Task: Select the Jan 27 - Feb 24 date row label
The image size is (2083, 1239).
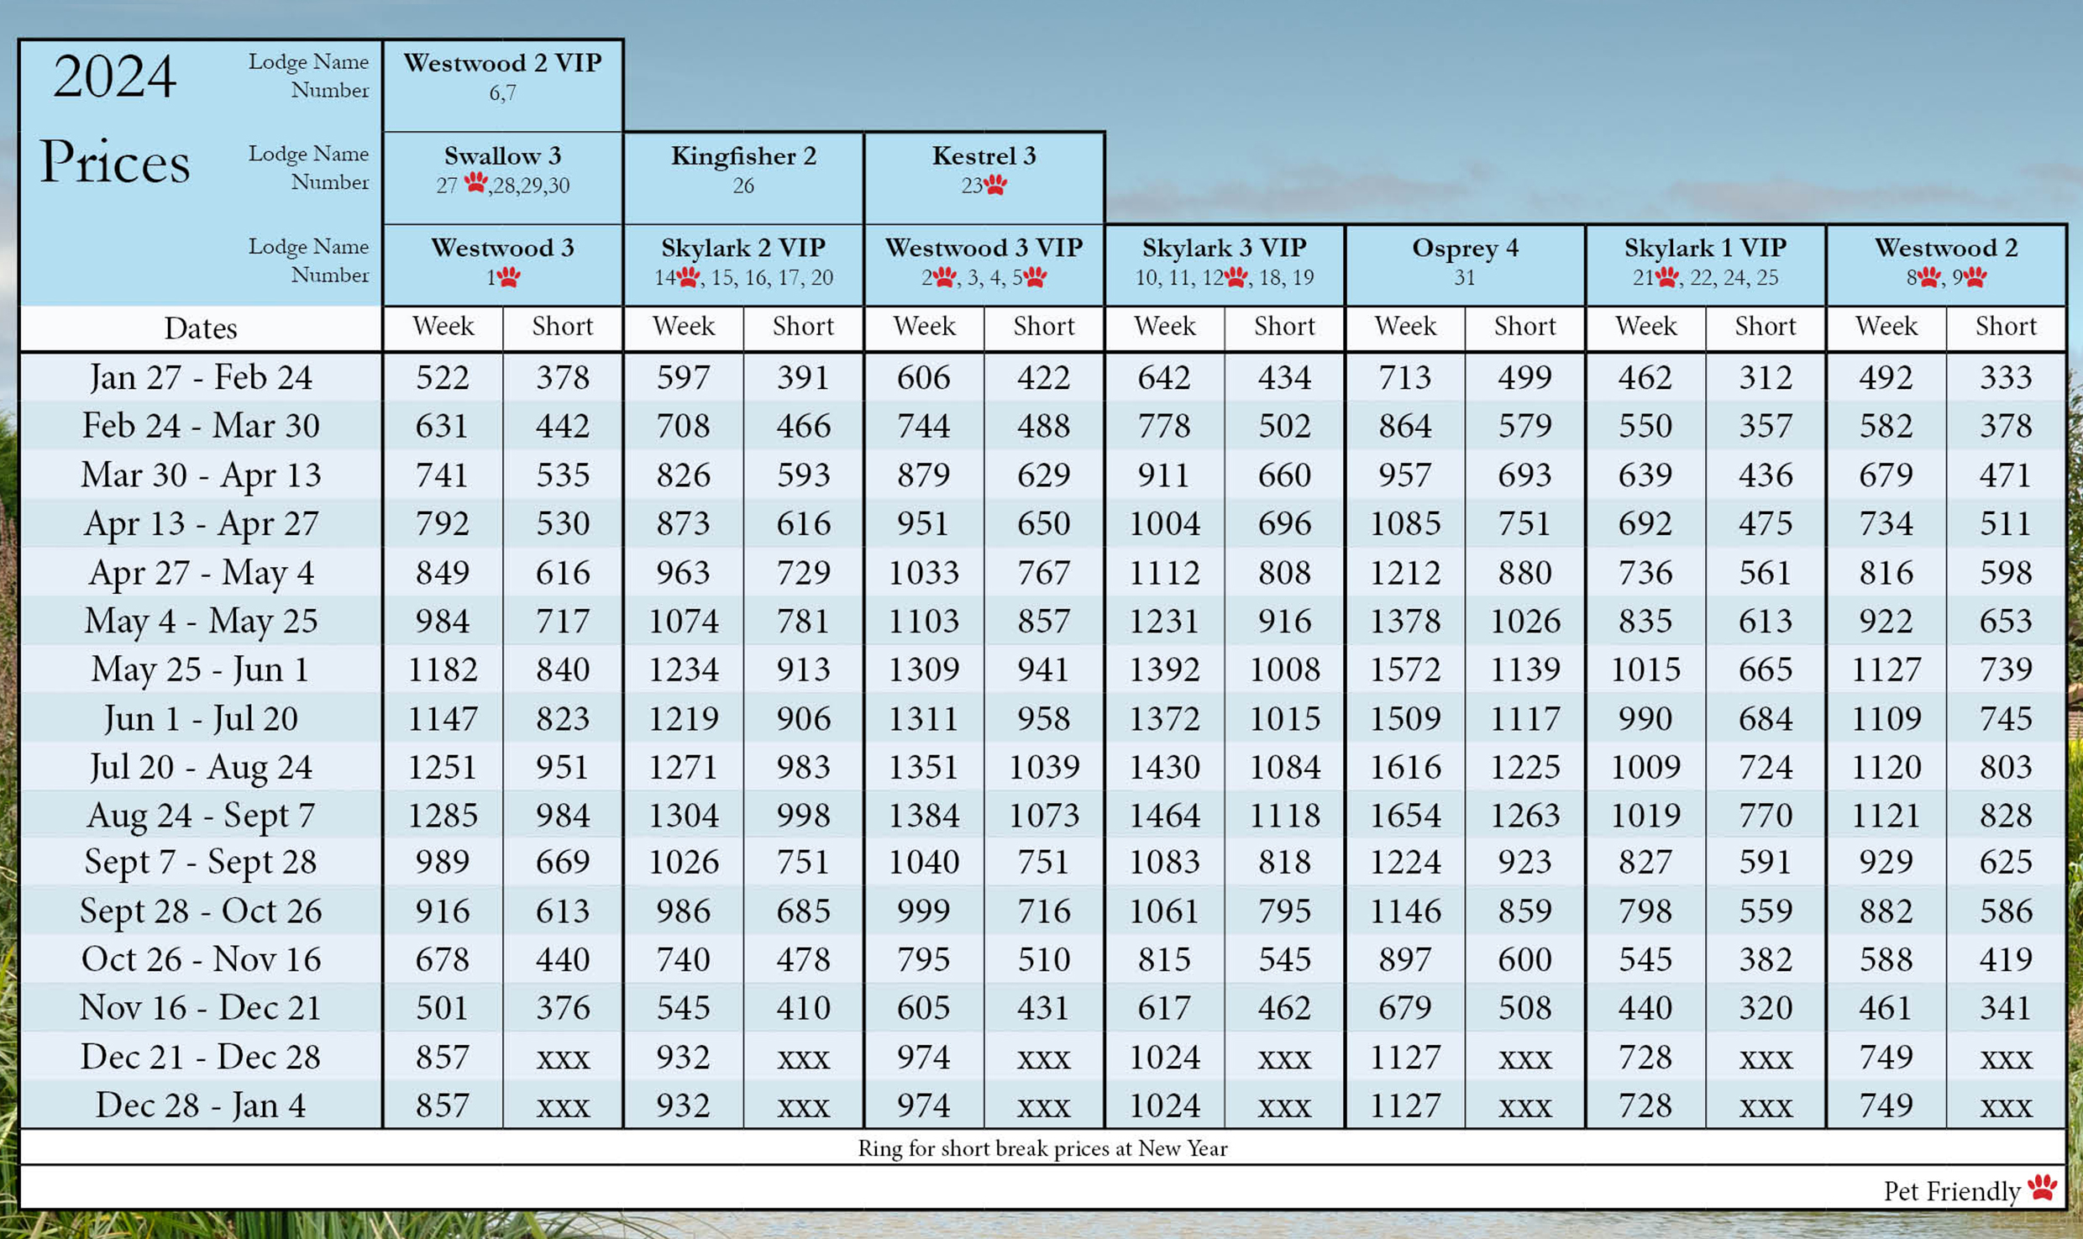Action: pos(200,377)
